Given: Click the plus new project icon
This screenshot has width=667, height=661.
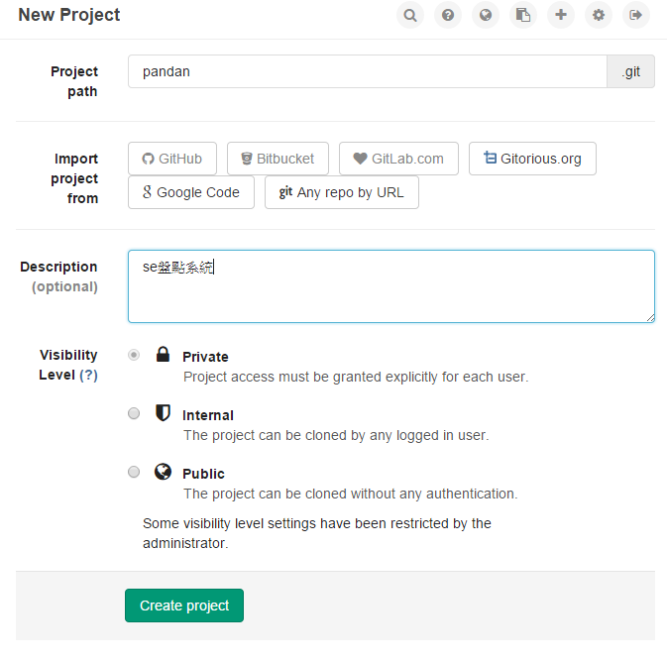Looking at the screenshot, I should pyautogui.click(x=561, y=15).
